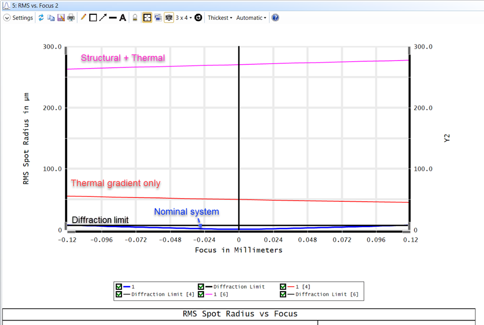
Task: Click the 'Structural + Thermal' annotation label
Action: 122,58
